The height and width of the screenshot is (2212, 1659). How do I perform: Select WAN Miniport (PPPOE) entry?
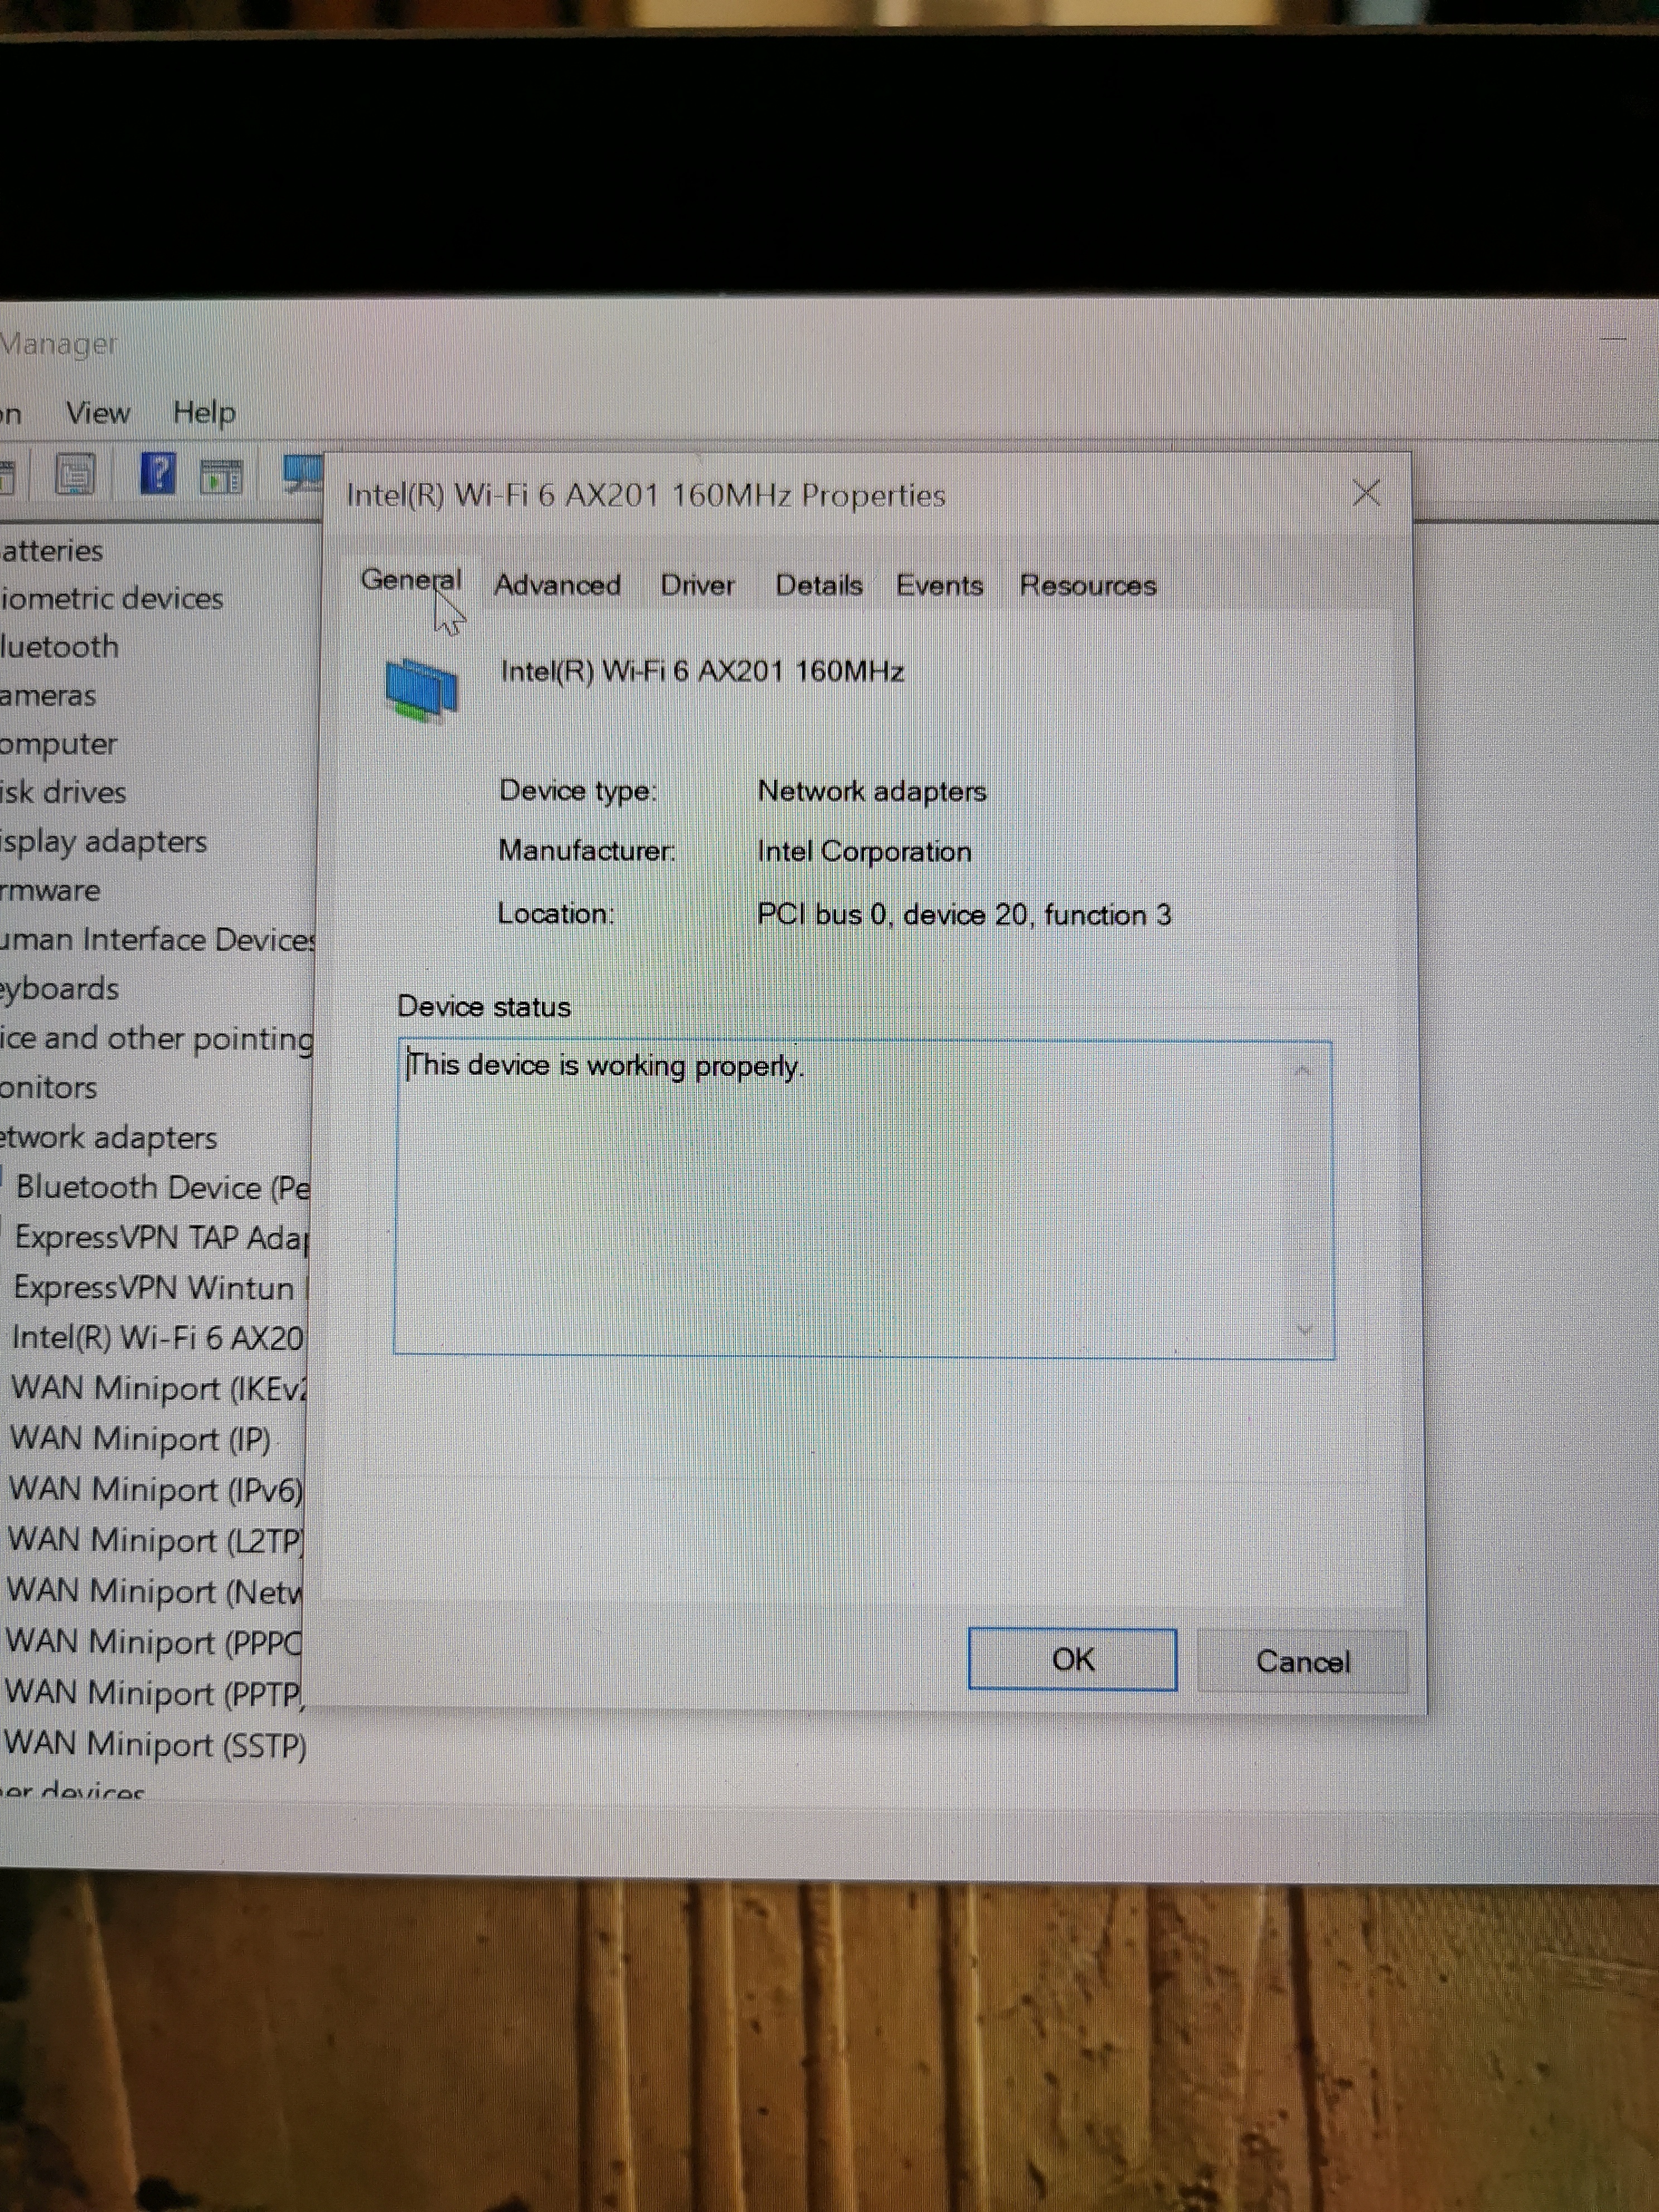[153, 1644]
